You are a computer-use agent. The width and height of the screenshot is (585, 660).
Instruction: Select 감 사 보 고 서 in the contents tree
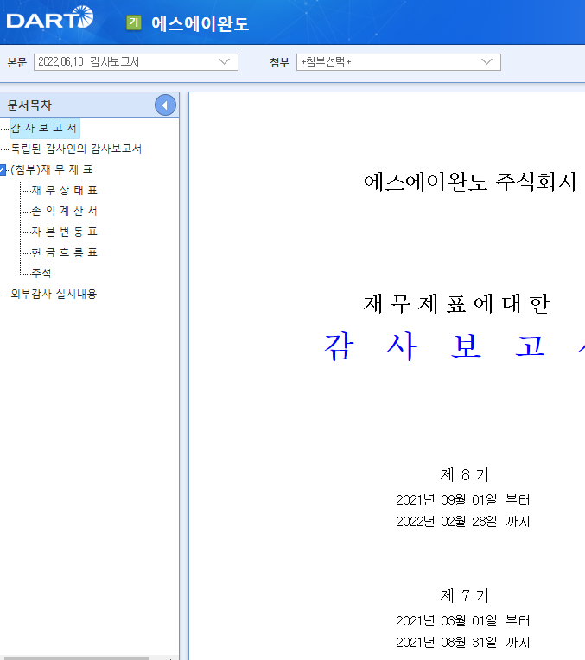(44, 128)
